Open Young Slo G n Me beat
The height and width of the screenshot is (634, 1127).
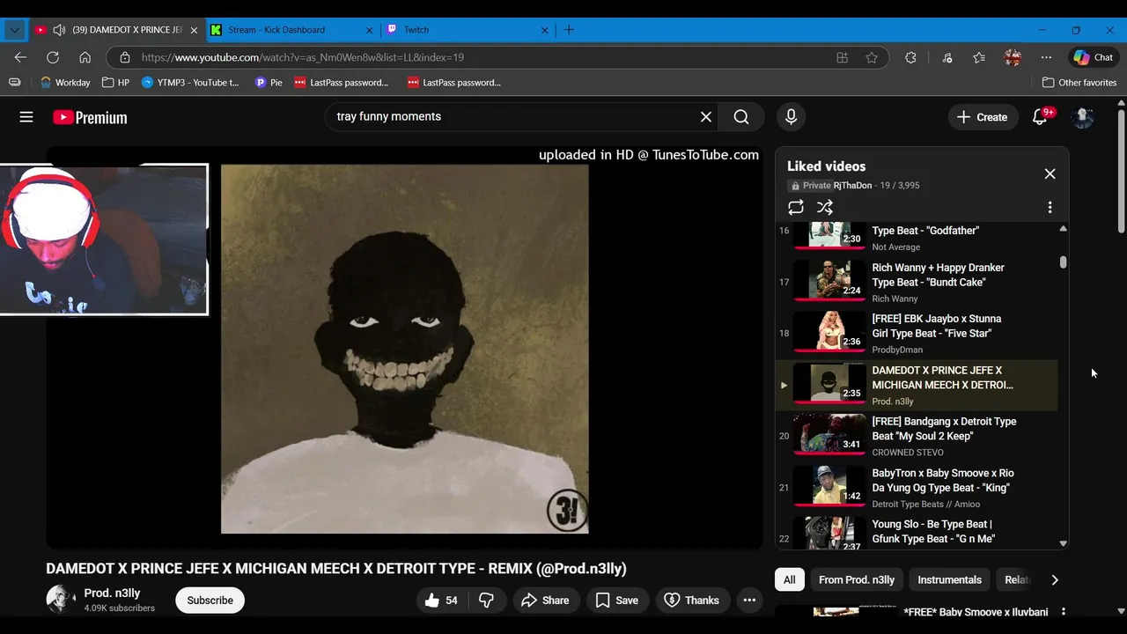(916, 533)
